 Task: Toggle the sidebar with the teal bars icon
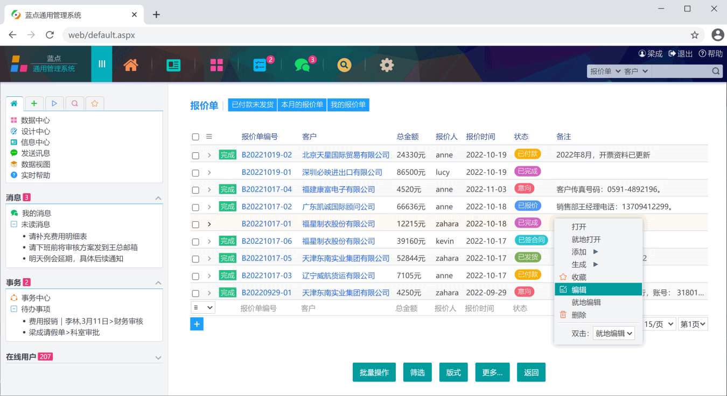point(102,64)
